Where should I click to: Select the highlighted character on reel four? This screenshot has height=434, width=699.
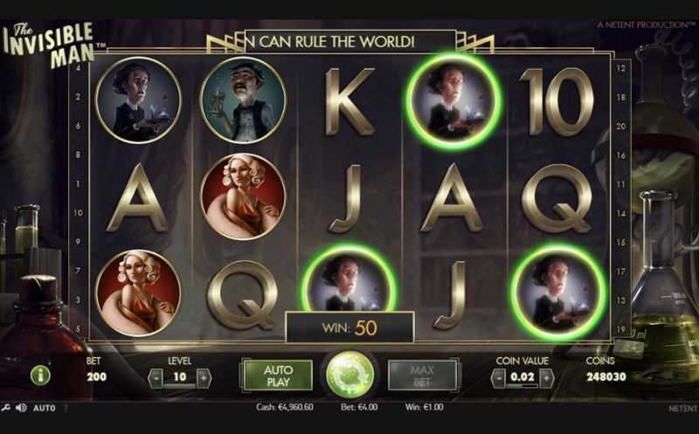453,101
